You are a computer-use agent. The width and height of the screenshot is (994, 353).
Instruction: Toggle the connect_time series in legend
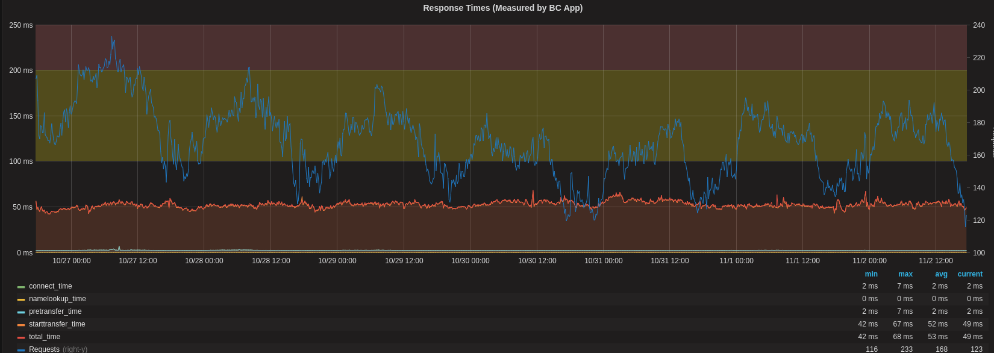(x=50, y=286)
